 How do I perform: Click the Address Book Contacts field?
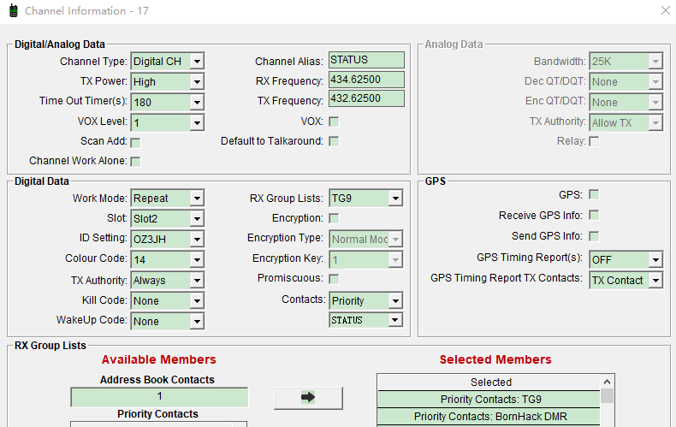(x=159, y=397)
